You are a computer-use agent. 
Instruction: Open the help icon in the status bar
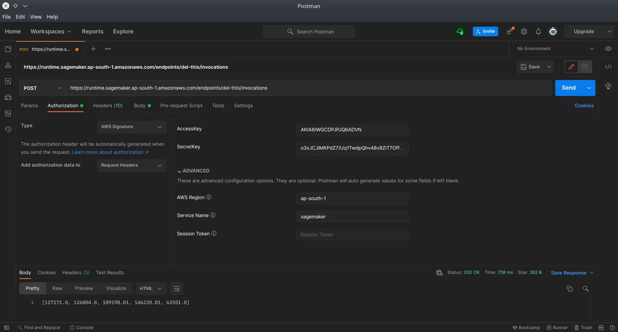[x=612, y=328]
